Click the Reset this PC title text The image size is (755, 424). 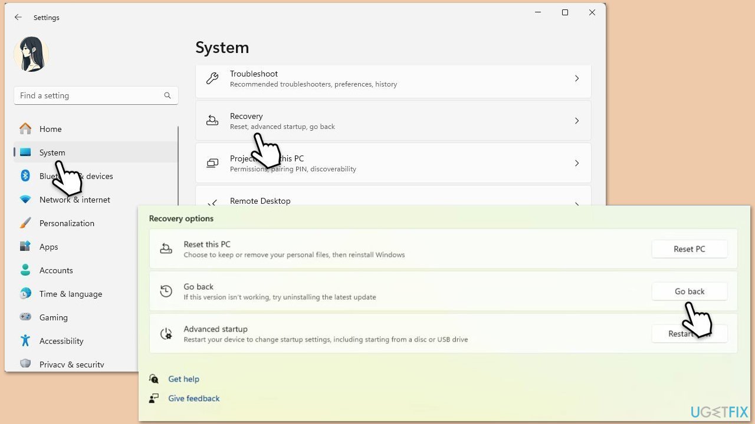(x=207, y=244)
